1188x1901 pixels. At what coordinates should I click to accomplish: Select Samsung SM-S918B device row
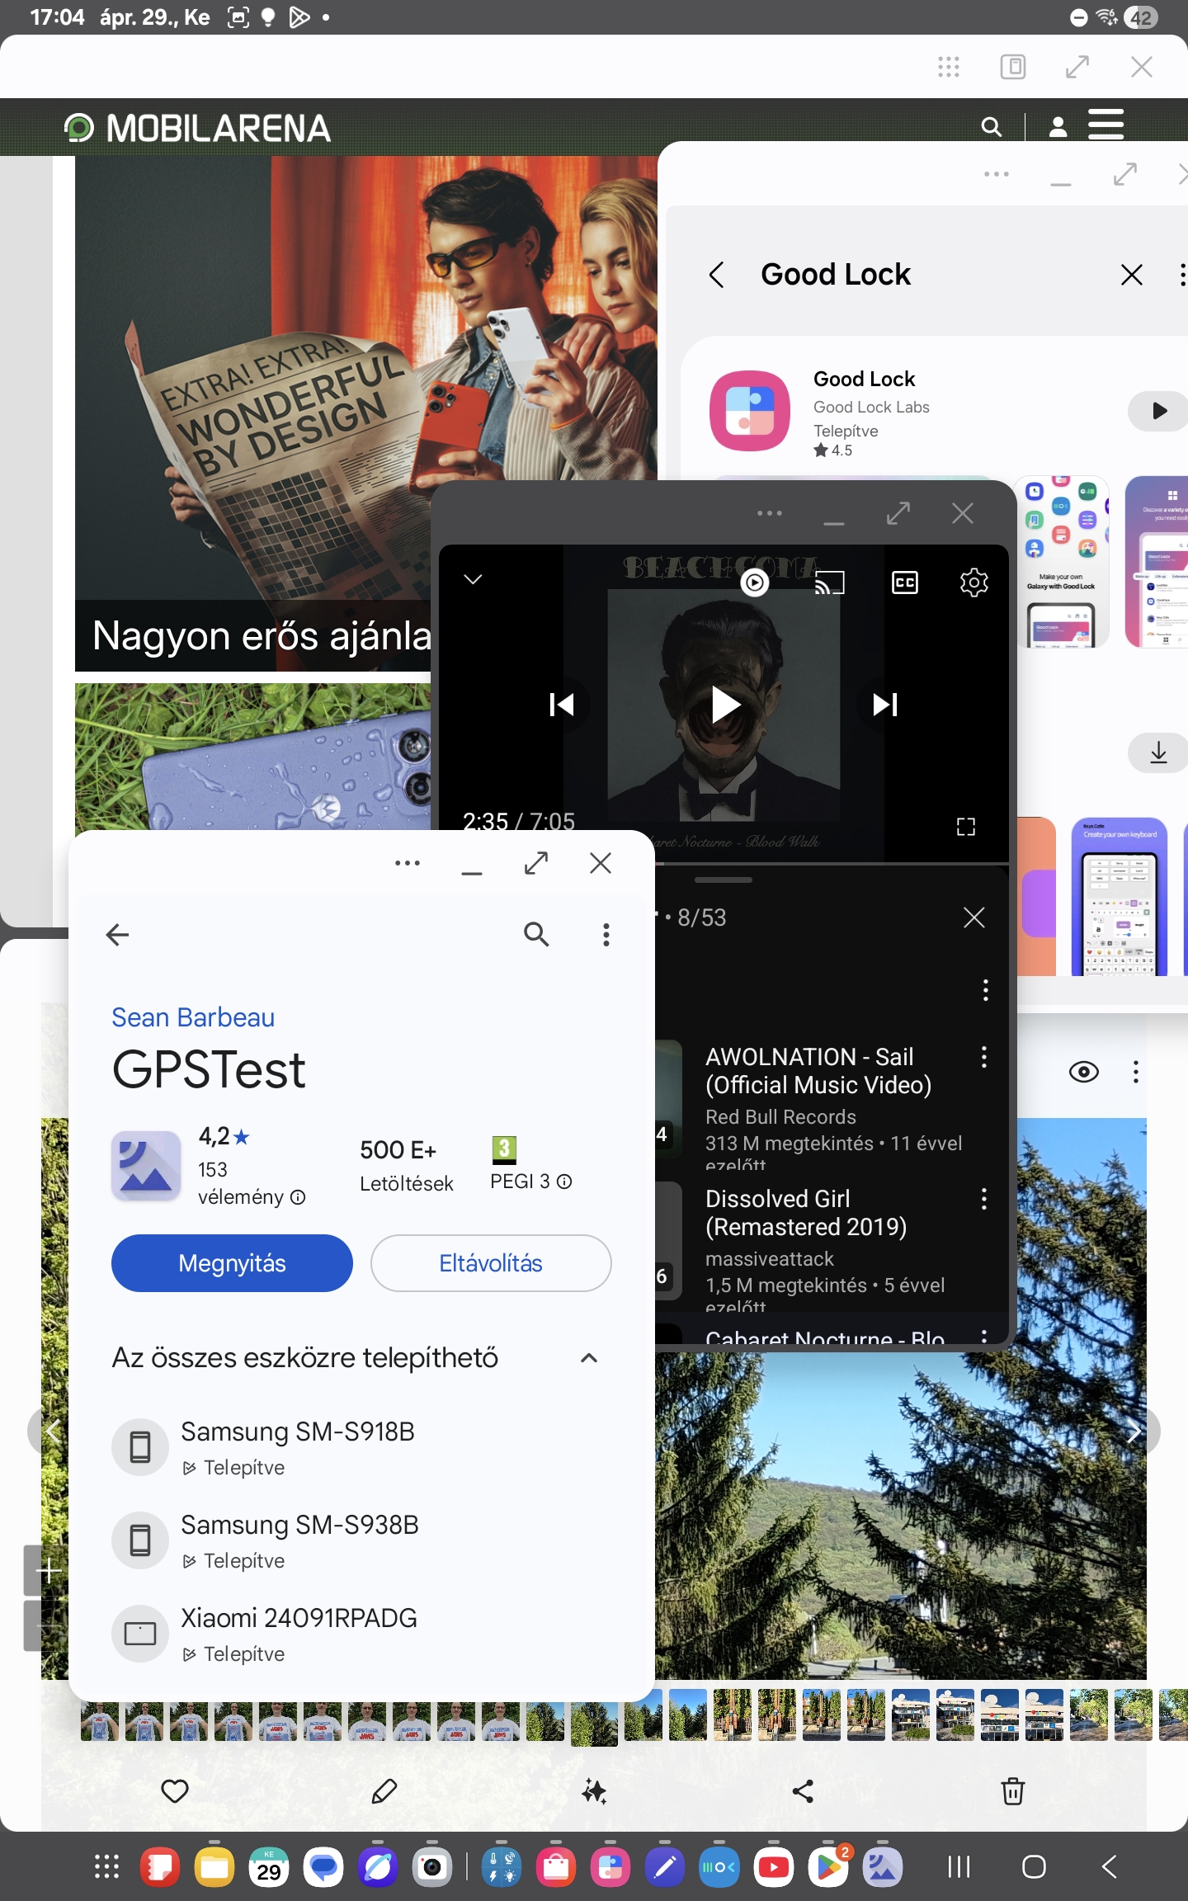point(361,1448)
